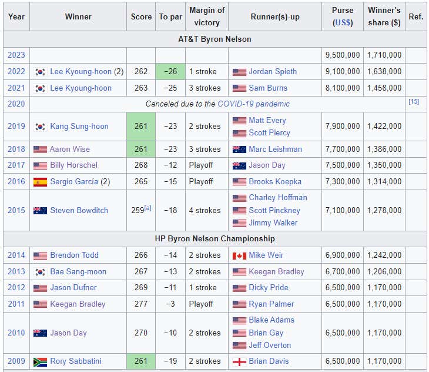This screenshot has width=429, height=372.
Task: Open the 2022 year link
Action: click(16, 71)
